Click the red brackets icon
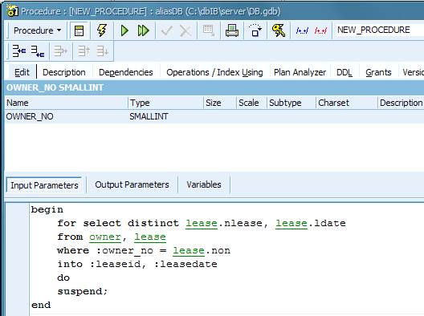The image size is (424, 316). point(320,30)
